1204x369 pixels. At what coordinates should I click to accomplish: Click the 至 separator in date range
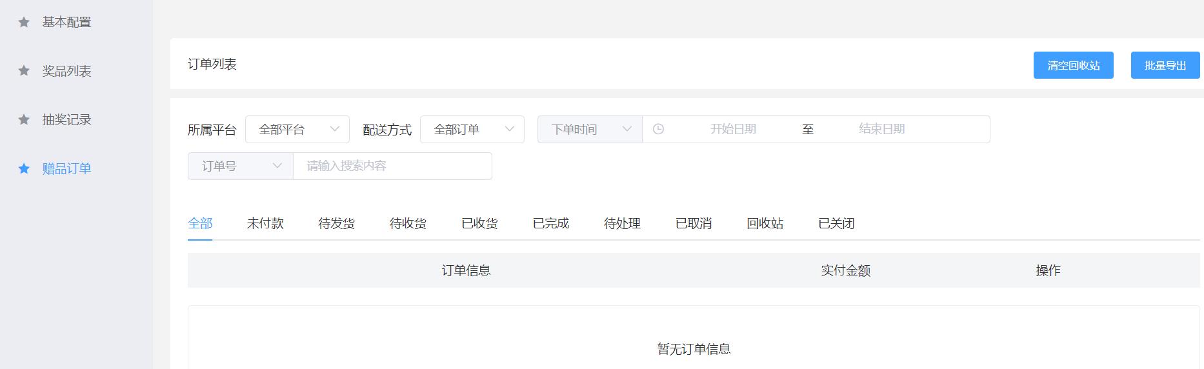coord(808,129)
